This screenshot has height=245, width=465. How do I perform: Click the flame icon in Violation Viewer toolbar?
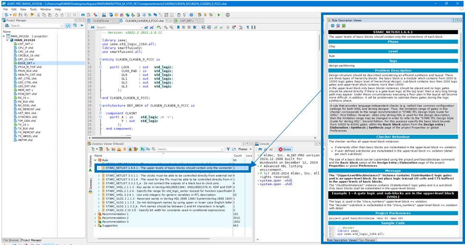pyautogui.click(x=130, y=149)
